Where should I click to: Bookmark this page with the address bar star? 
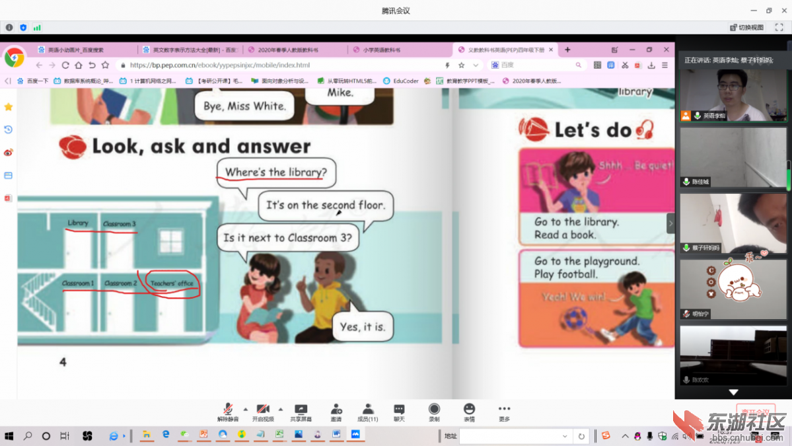tap(461, 65)
